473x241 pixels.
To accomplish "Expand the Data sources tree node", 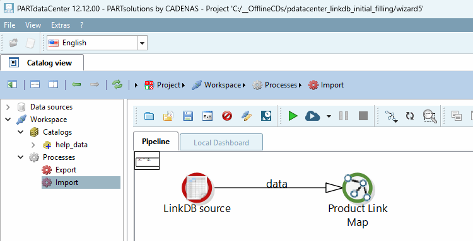I will pos(8,107).
